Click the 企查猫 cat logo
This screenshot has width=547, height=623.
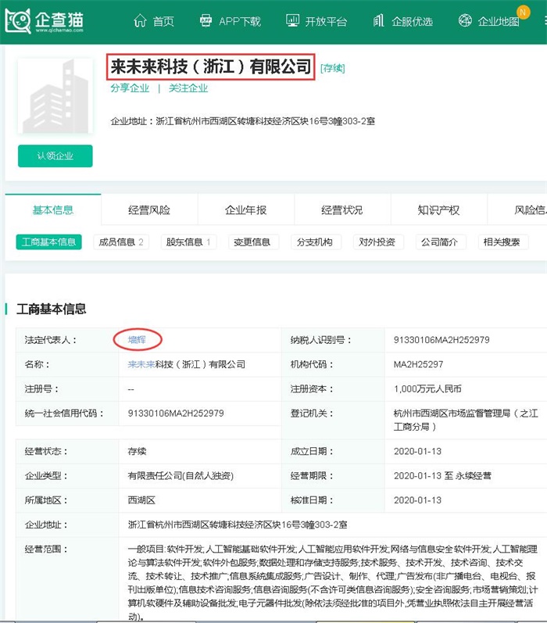[18, 21]
